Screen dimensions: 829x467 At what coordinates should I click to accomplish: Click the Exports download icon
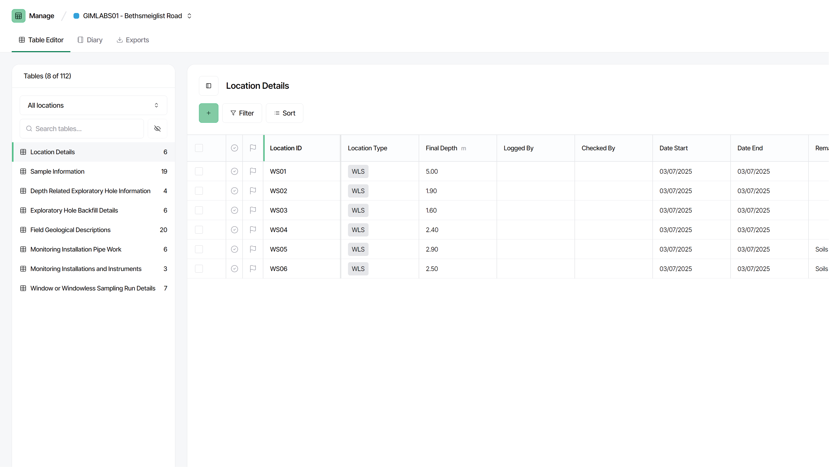point(120,39)
